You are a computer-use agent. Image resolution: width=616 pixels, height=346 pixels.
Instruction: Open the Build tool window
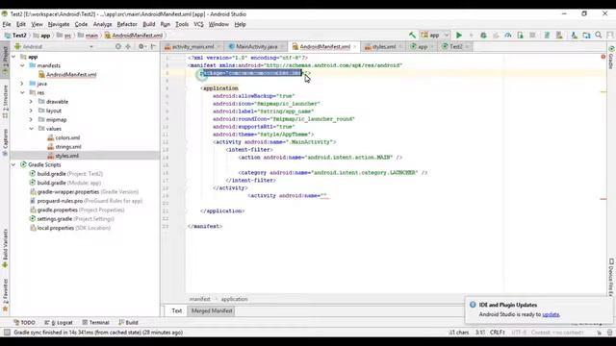tap(128, 323)
